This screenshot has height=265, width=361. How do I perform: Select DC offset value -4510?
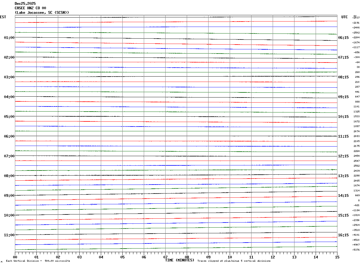(x=356, y=240)
